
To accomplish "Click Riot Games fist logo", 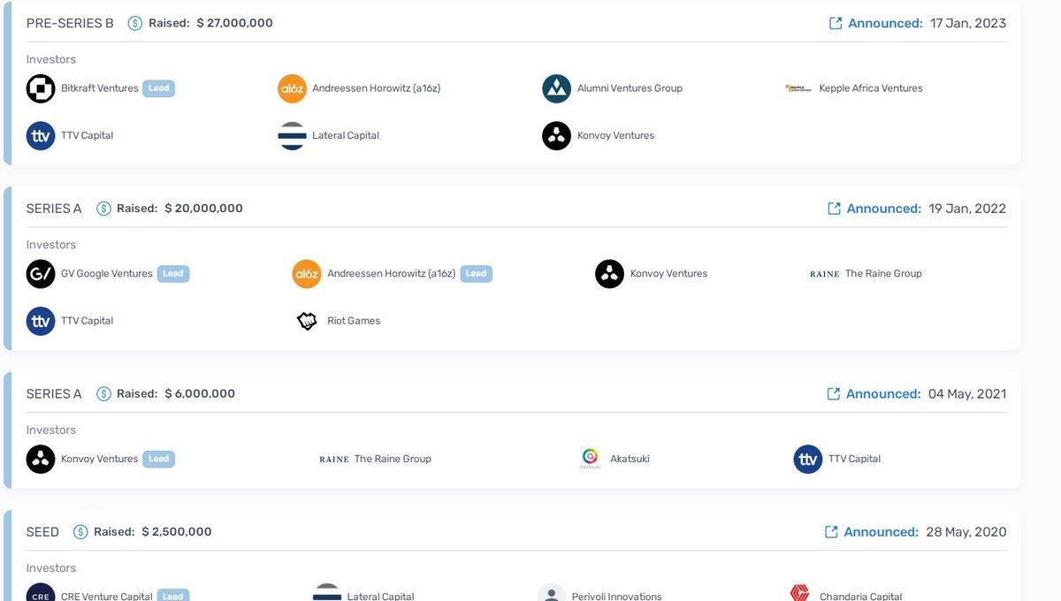I will tap(307, 322).
